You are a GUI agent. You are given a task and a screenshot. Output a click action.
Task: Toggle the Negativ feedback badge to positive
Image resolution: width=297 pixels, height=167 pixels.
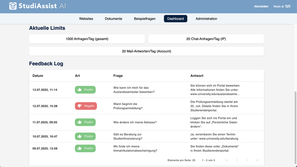click(x=86, y=106)
